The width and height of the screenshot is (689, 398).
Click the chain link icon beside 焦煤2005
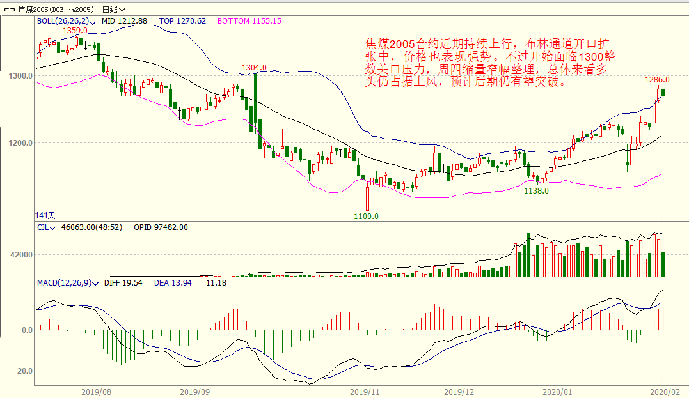point(9,10)
